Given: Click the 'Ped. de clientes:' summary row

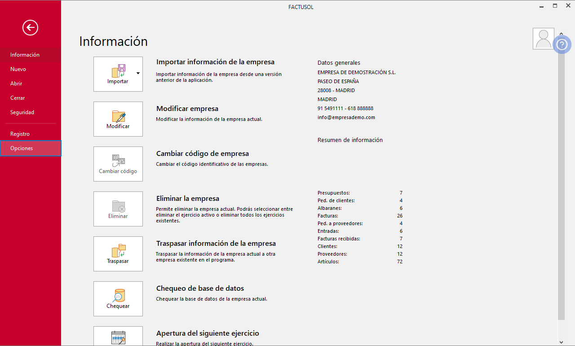Looking at the screenshot, I should (x=360, y=200).
